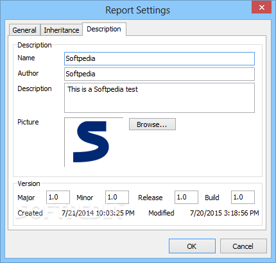The width and height of the screenshot is (276, 263).
Task: Open the Inheritance tab
Action: [62, 30]
